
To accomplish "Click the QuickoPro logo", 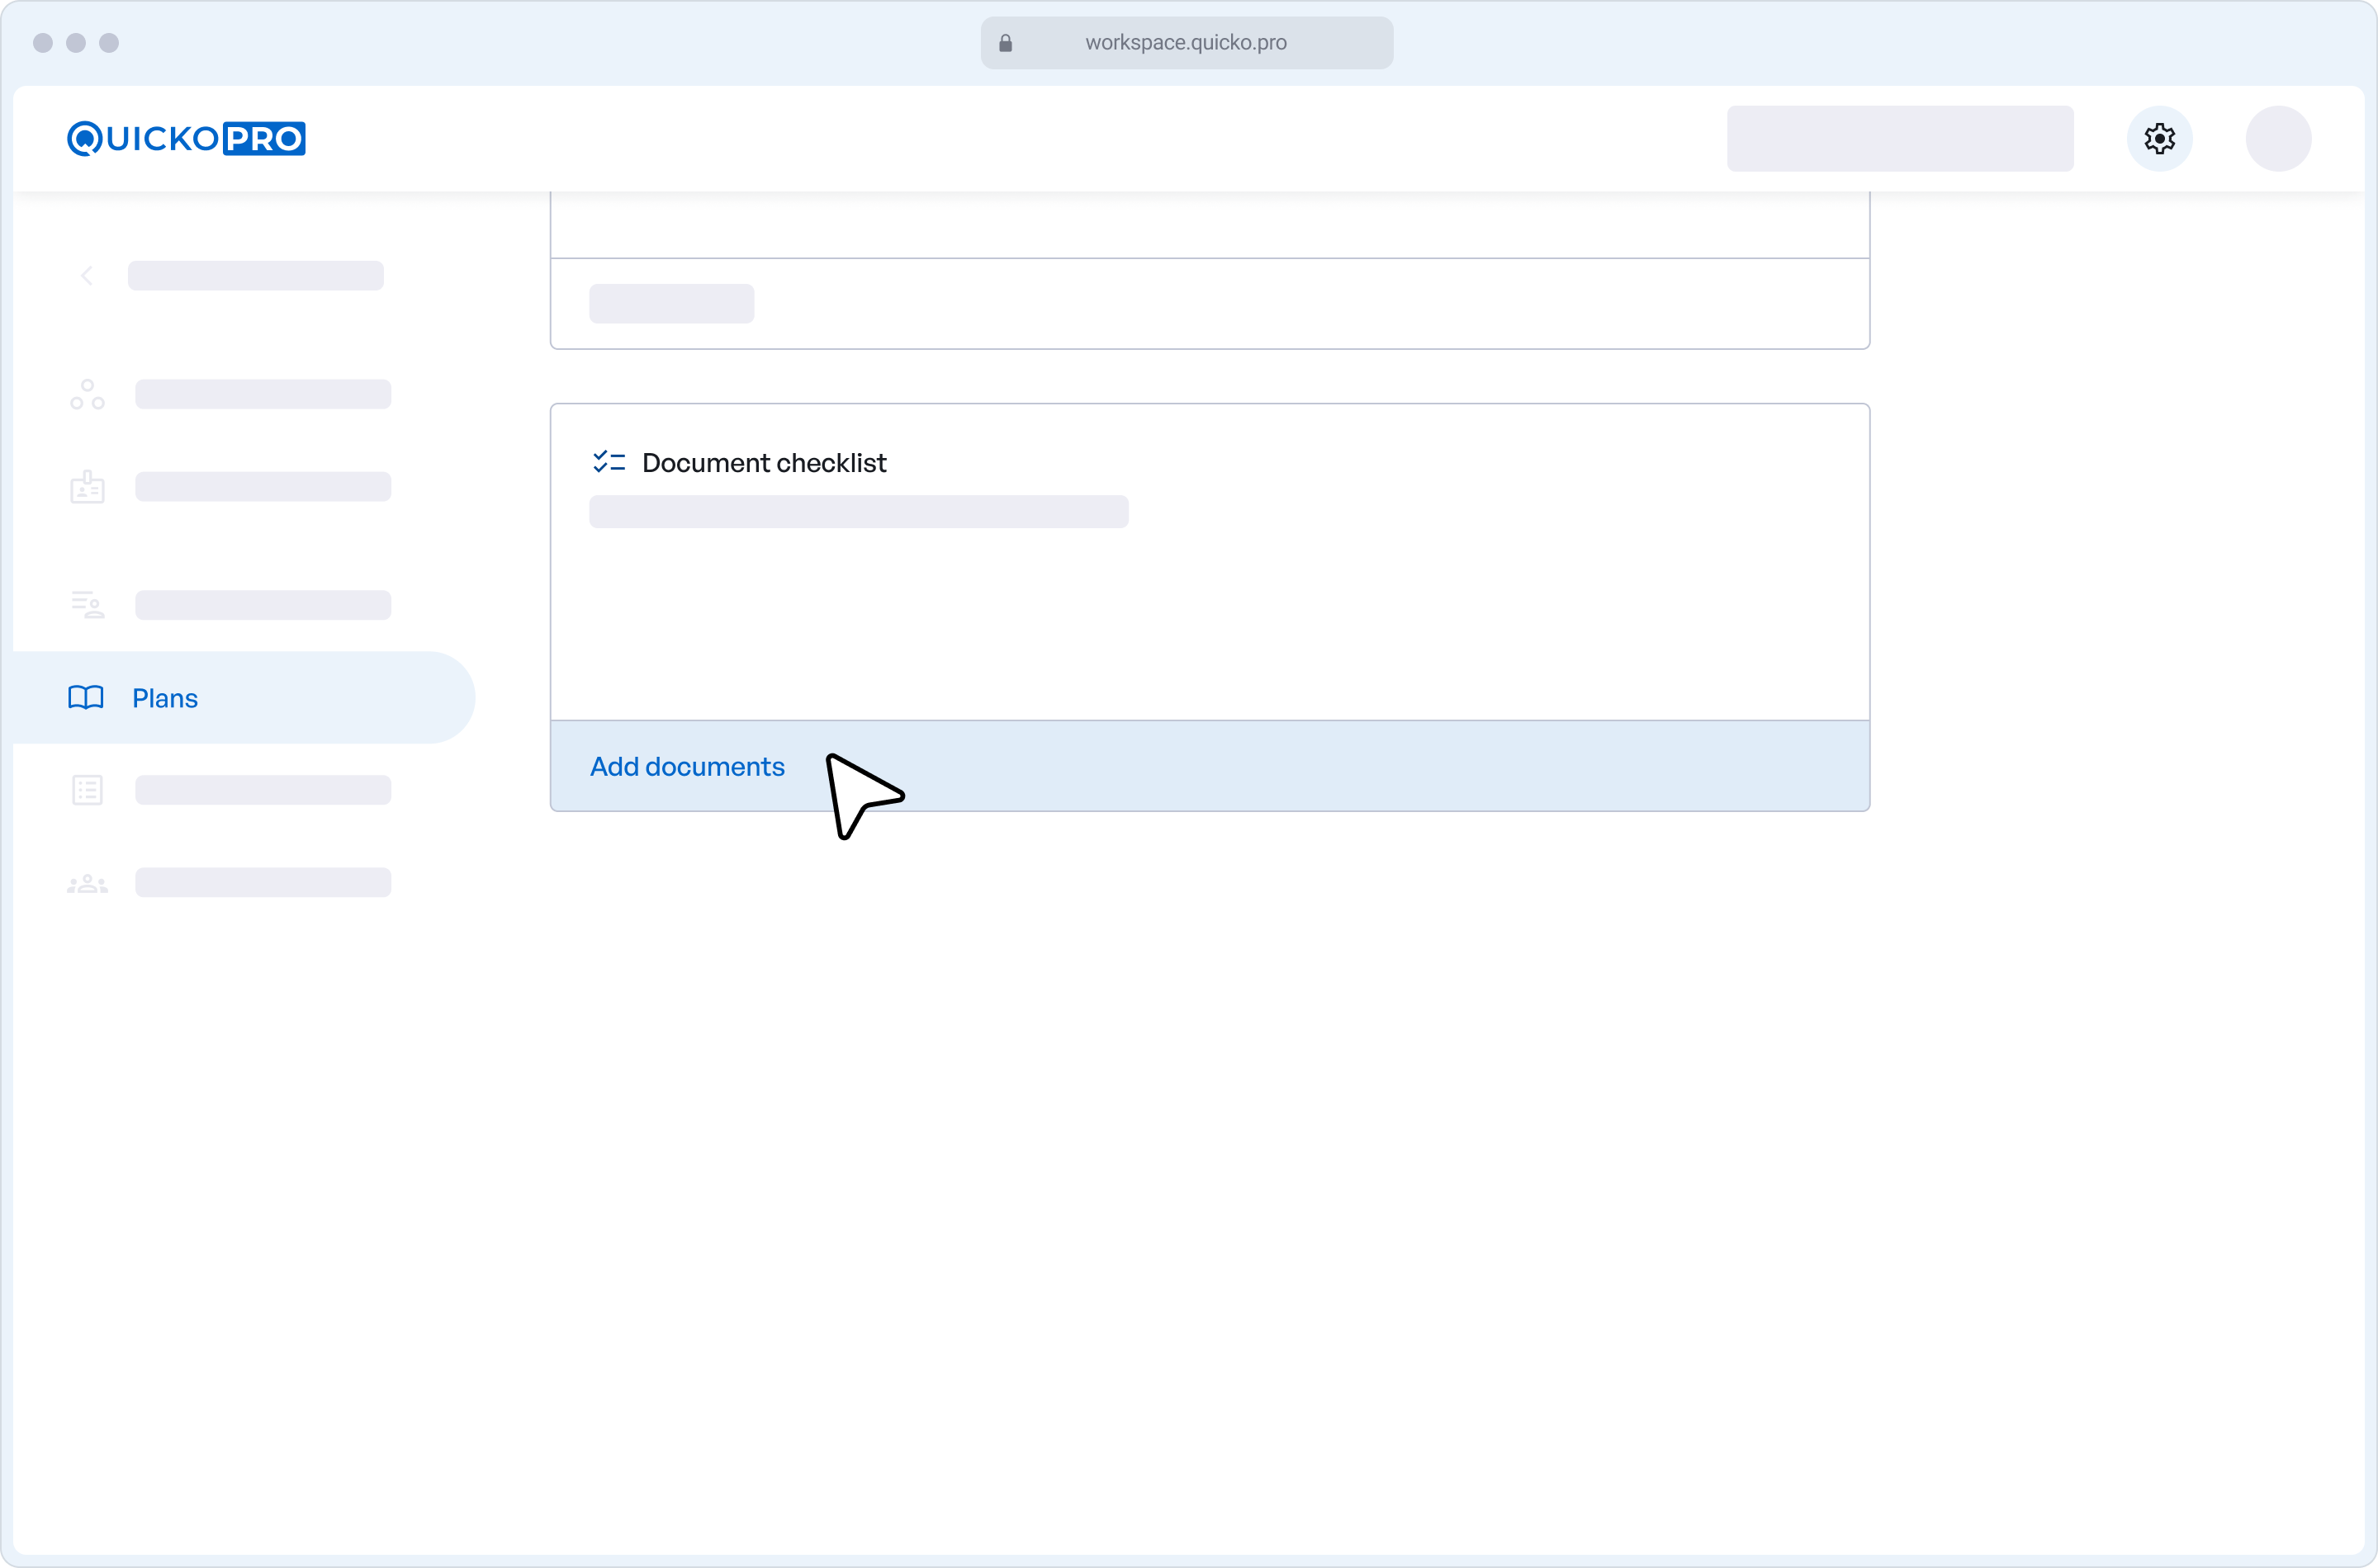I will pyautogui.click(x=186, y=138).
